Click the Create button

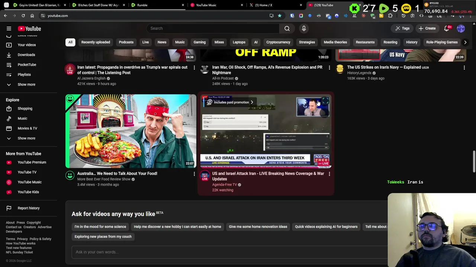(427, 28)
